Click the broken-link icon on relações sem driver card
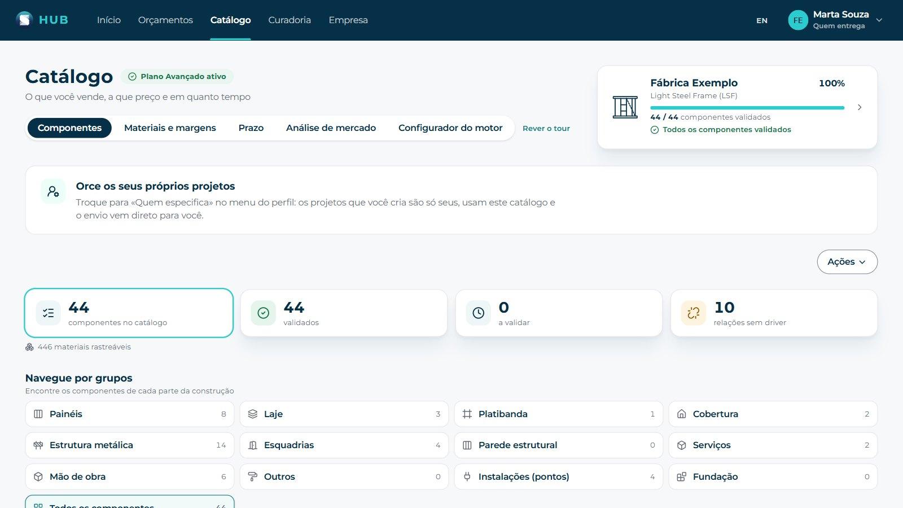 694,313
